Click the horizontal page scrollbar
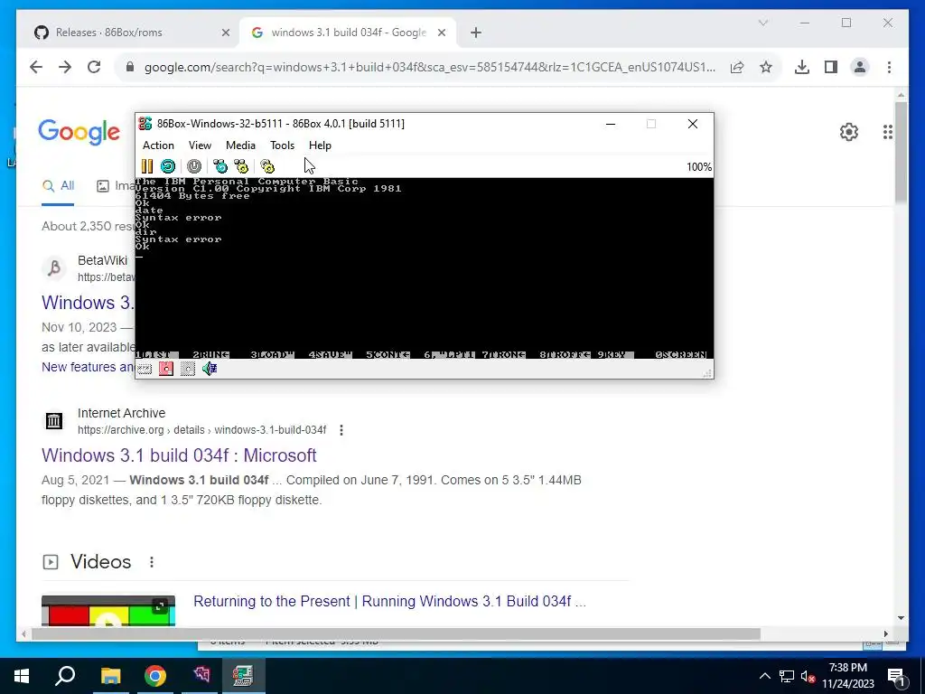 (396, 633)
